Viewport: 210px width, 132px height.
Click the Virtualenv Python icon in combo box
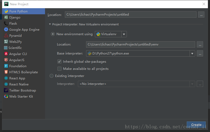[98, 34]
